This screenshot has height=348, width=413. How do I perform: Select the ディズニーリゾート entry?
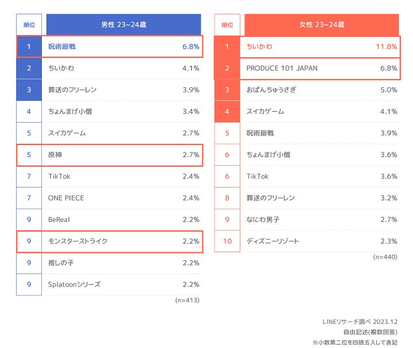(272, 241)
